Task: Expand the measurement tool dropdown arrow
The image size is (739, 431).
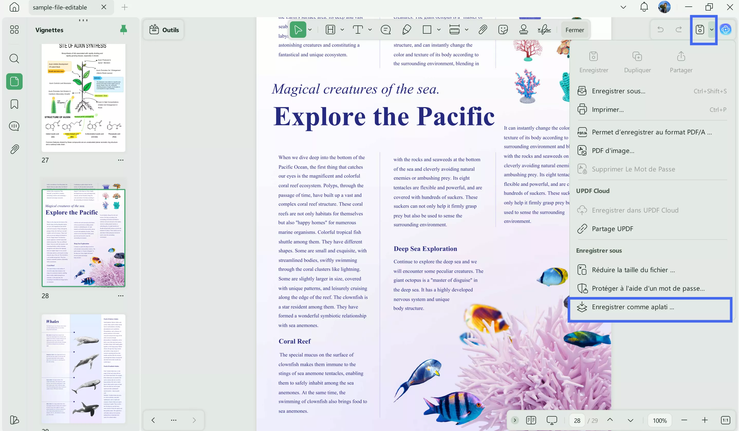Action: (467, 30)
